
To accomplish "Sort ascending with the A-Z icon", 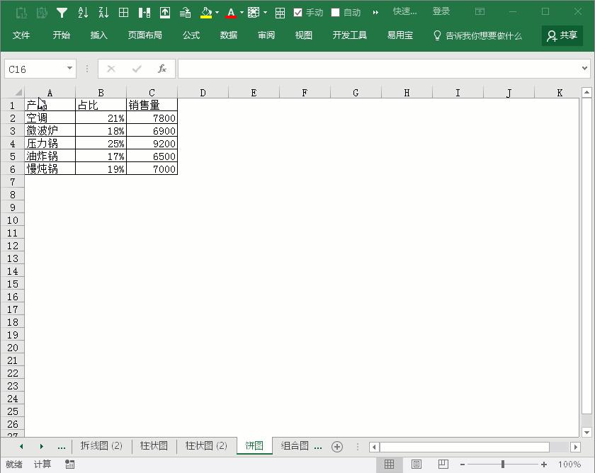I will coord(82,11).
